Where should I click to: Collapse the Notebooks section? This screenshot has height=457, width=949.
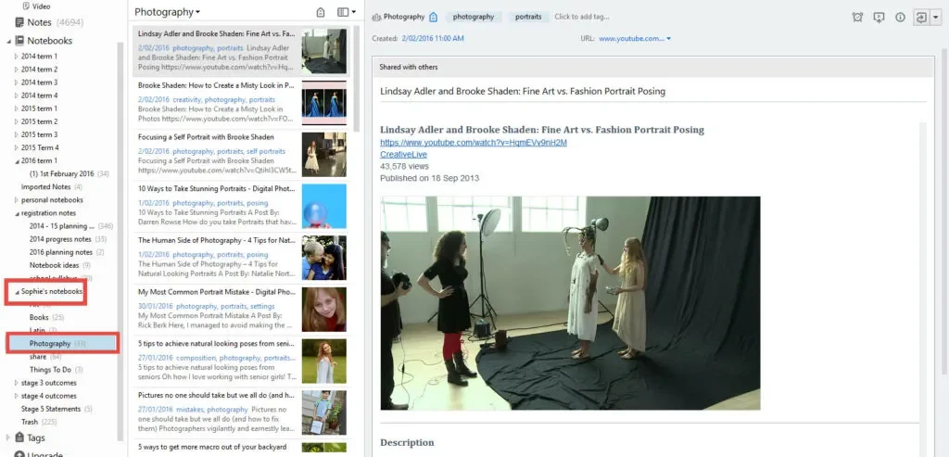(x=9, y=41)
